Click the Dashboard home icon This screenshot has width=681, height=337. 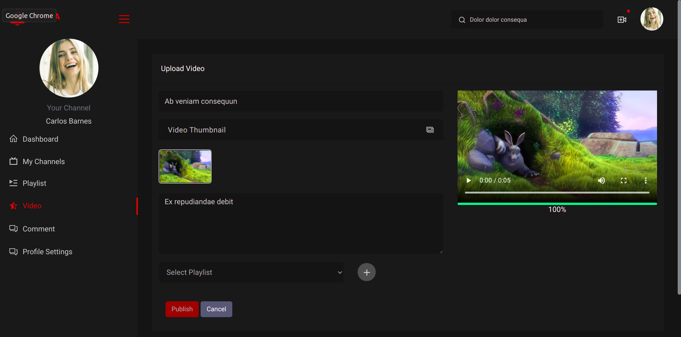[14, 139]
